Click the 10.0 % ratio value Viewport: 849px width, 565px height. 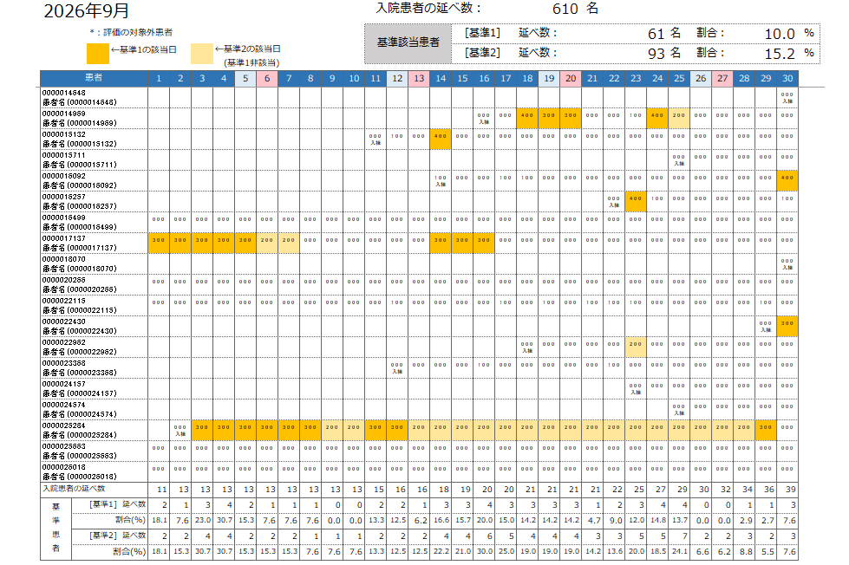(x=789, y=34)
